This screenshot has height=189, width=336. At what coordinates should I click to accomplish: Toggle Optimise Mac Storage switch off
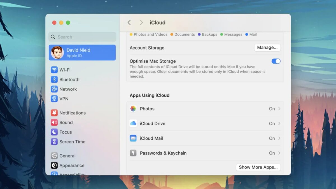coord(276,61)
